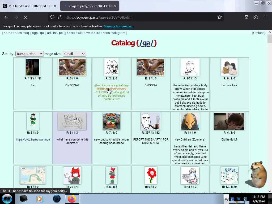Open the Image size Small dropdown
This screenshot has width=272, height=204.
point(74,54)
